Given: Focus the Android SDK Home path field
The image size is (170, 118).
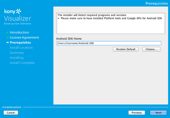Looking at the screenshot, I should [109, 43].
